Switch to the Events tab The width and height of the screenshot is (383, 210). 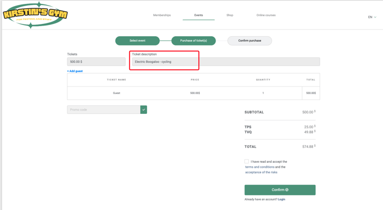199,15
